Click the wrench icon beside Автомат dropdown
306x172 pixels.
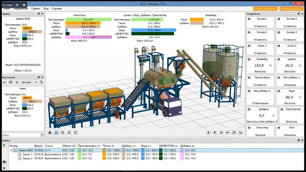tap(42, 82)
